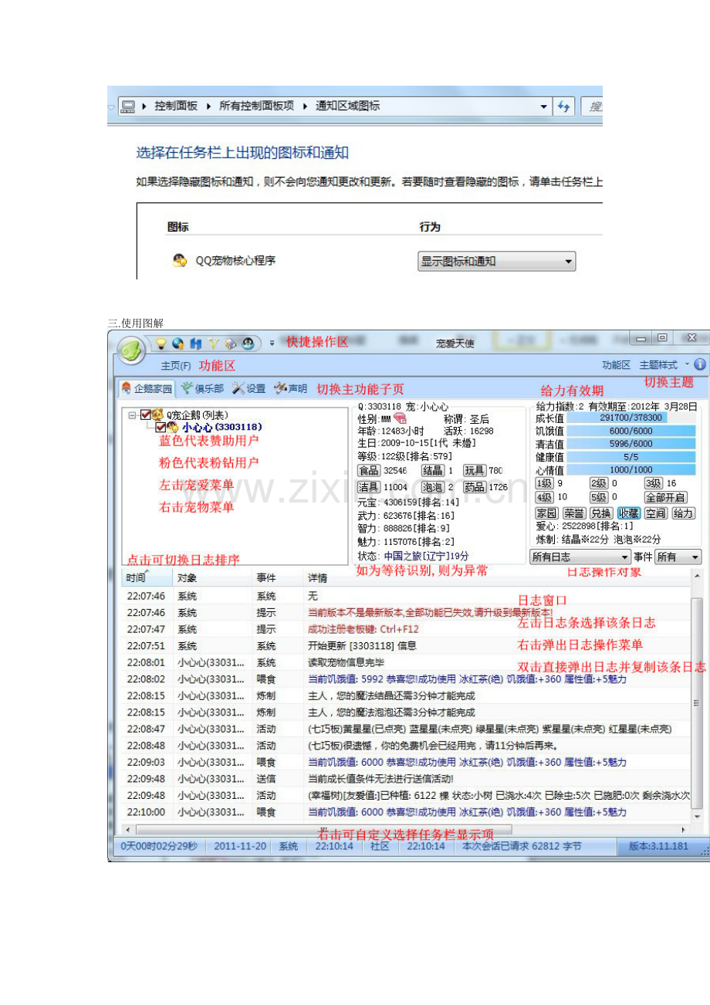Click the 空间 button

pyautogui.click(x=656, y=513)
